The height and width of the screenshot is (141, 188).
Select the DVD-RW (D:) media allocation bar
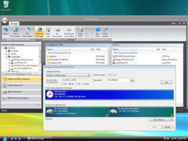109,95
